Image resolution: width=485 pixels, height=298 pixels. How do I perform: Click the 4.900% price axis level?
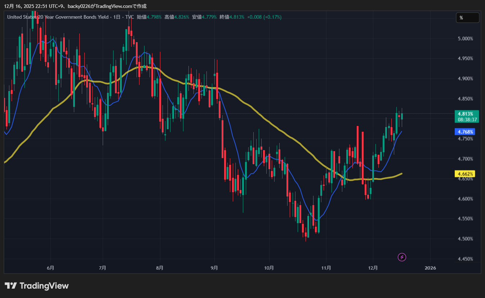click(x=465, y=78)
